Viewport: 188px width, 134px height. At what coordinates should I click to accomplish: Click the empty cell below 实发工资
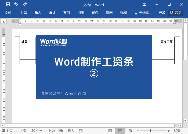167,50
